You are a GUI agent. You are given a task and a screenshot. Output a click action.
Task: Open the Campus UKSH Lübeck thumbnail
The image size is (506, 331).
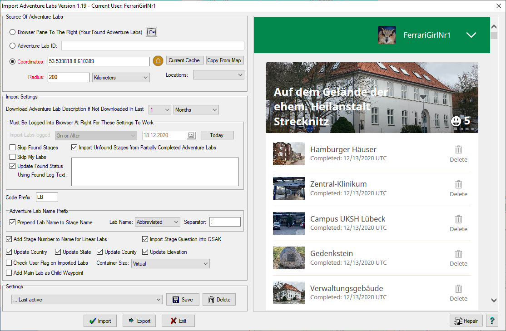click(288, 223)
